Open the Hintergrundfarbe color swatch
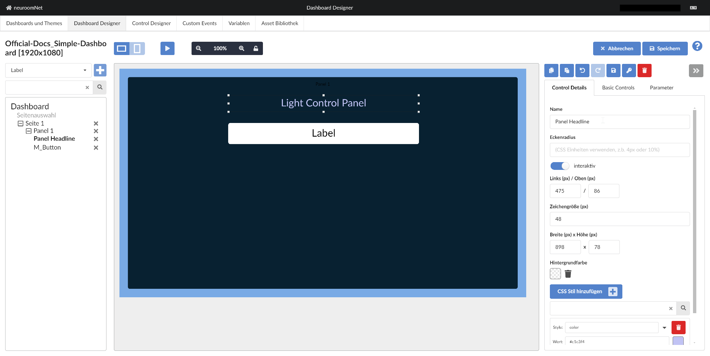Image resolution: width=710 pixels, height=356 pixels. (555, 274)
